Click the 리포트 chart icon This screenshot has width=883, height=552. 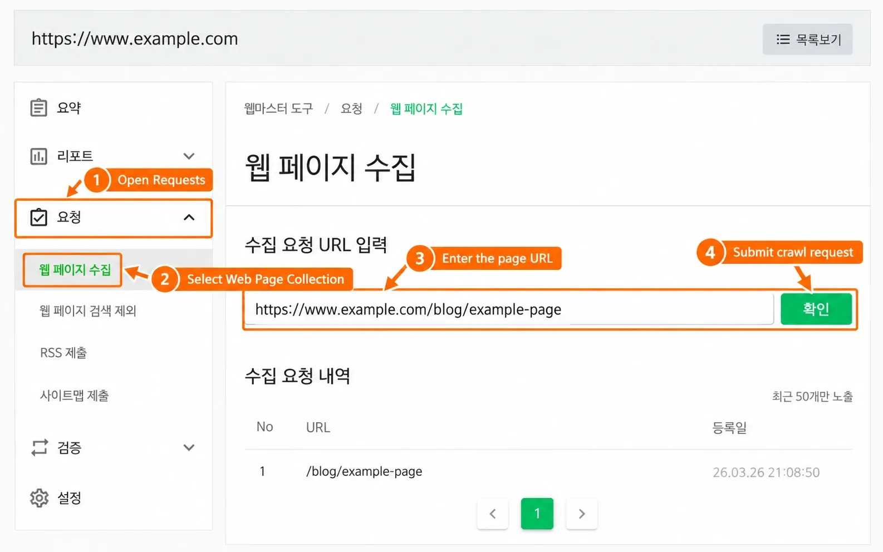(38, 156)
